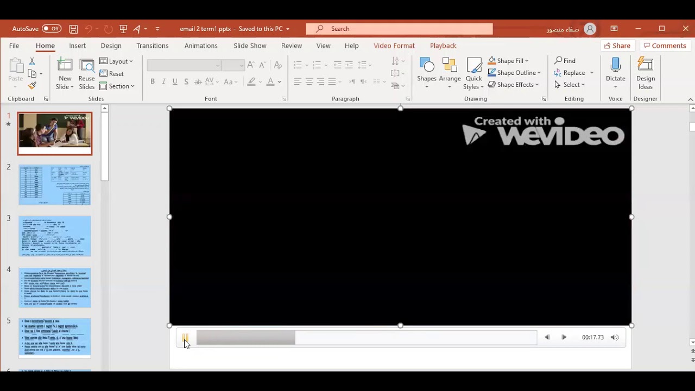Viewport: 695px width, 391px height.
Task: Open the Playback tab
Action: coord(443,46)
